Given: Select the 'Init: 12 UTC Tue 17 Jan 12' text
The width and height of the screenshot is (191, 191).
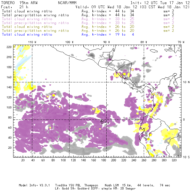Looking at the screenshot, I should coord(160,3).
